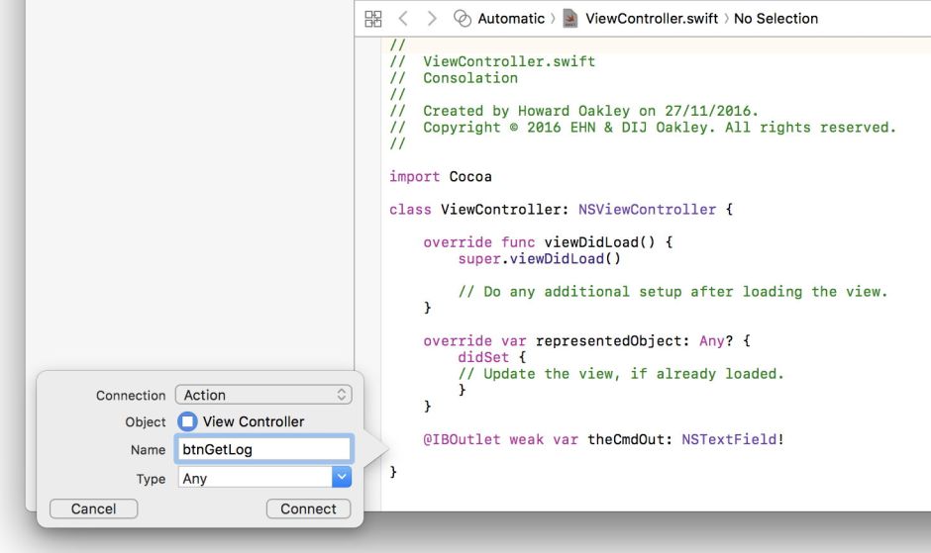Open the Connection type dropdown showing Action
Image resolution: width=931 pixels, height=553 pixels.
pos(263,395)
